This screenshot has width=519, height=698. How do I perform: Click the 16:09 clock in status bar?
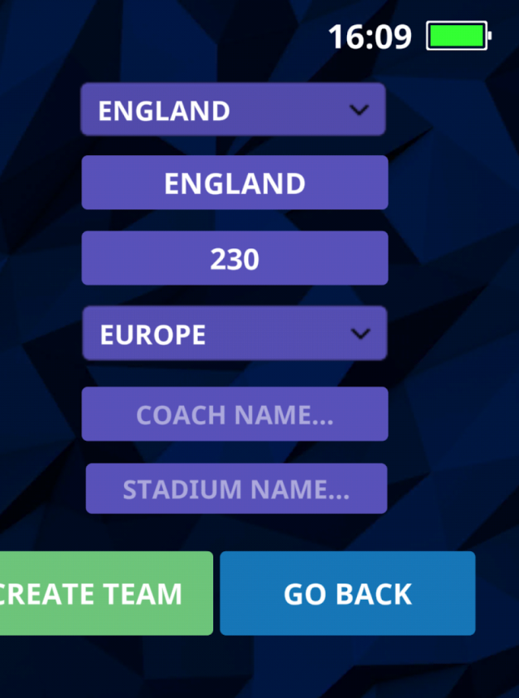[370, 37]
